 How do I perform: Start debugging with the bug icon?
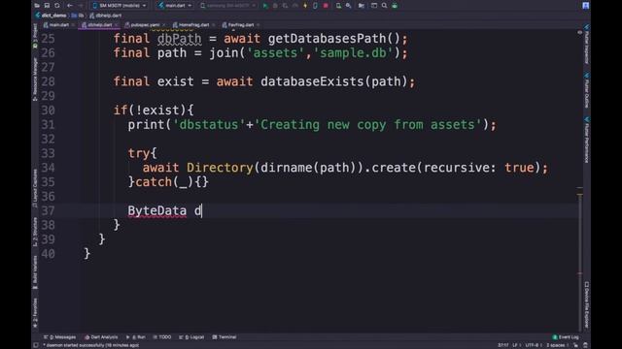point(275,6)
